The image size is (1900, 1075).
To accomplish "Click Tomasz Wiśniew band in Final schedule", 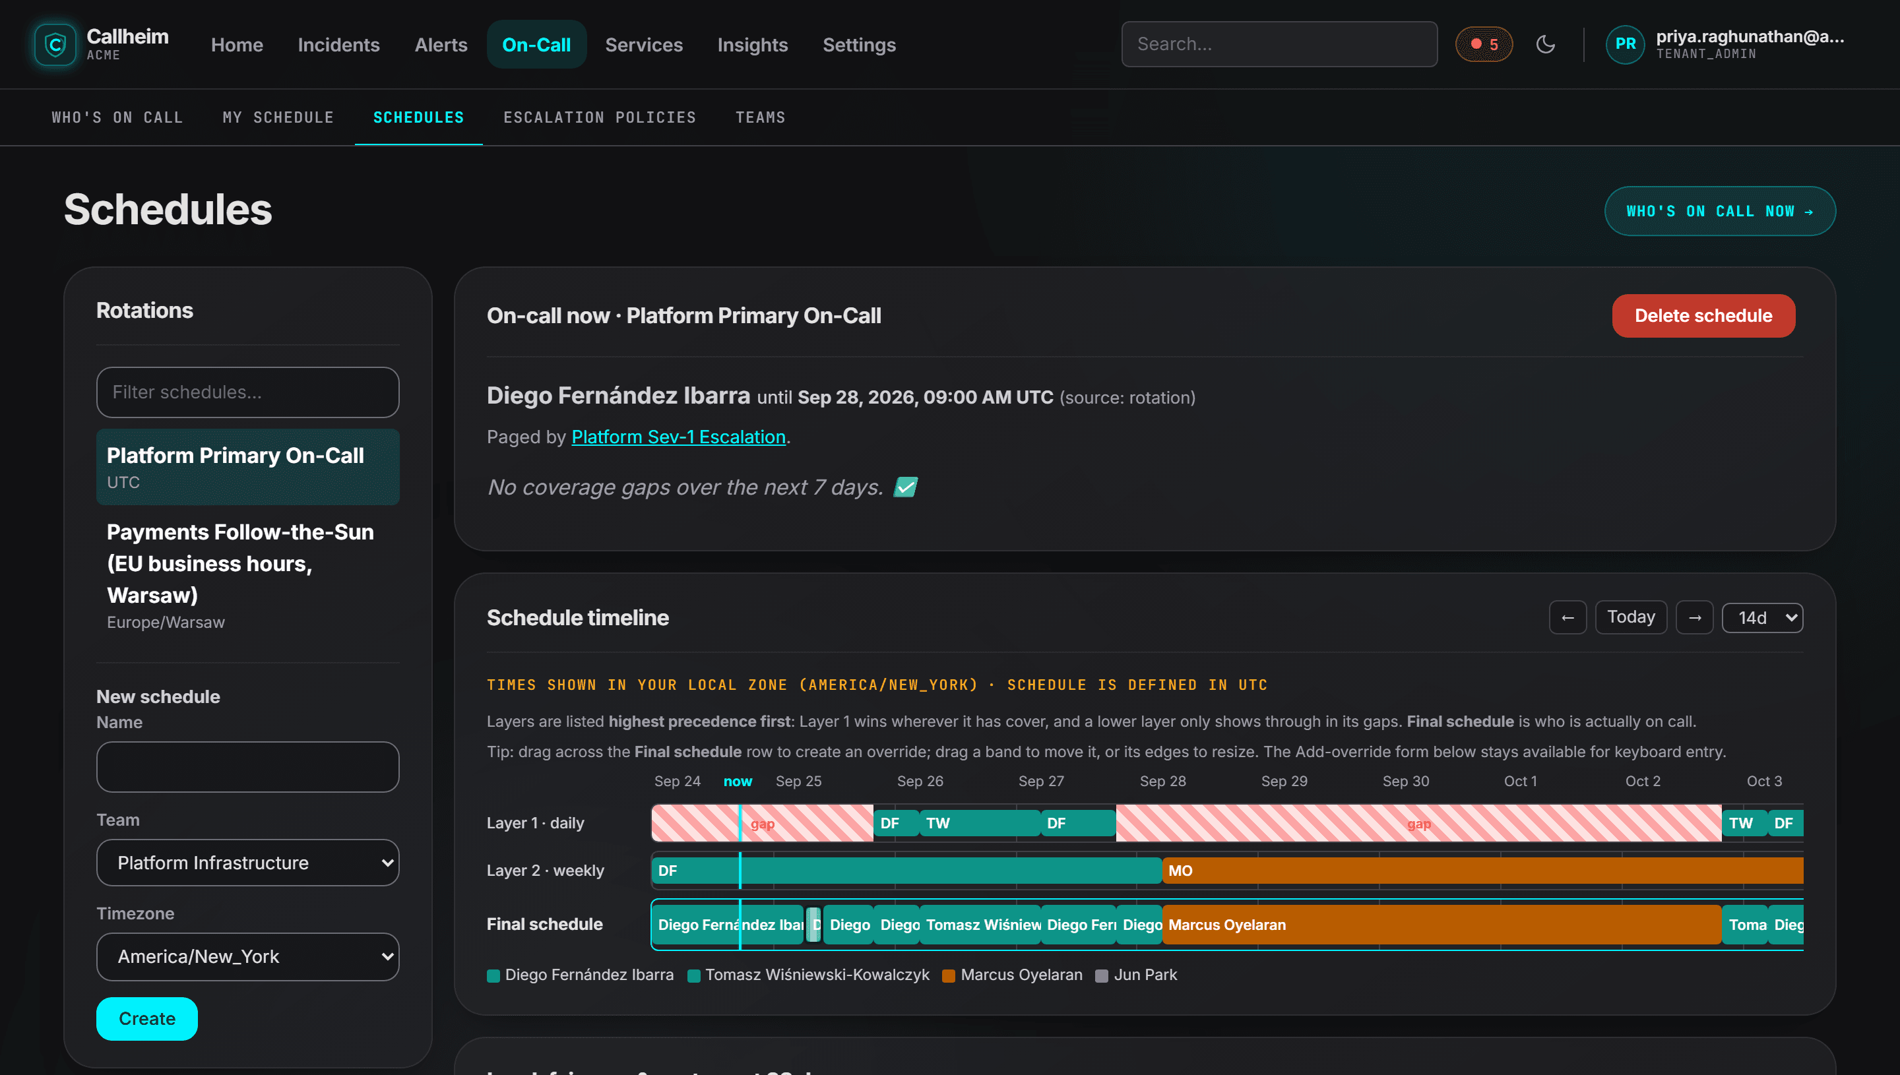I will [980, 925].
